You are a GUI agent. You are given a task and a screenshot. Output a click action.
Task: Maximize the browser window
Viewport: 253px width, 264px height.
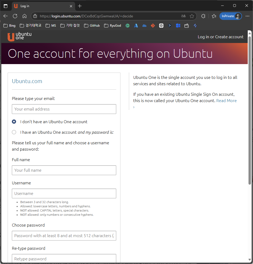(x=235, y=6)
